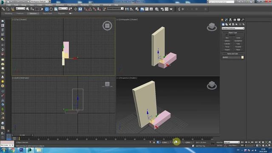Open the Modifiers menu
This screenshot has width=272, height=153.
point(49,5)
